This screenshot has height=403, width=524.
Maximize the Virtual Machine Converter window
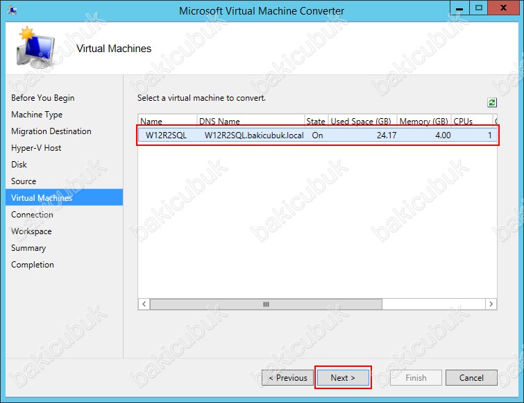tap(479, 8)
